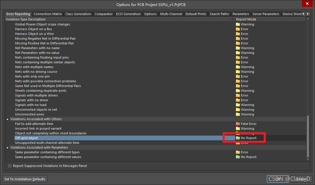The height and width of the screenshot is (185, 315).
Task: Click the red Fatal Error folder icon
Action: (238, 124)
